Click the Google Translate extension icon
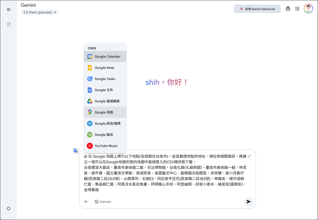Image resolution: width=318 pixels, height=220 pixels. pyautogui.click(x=76, y=151)
